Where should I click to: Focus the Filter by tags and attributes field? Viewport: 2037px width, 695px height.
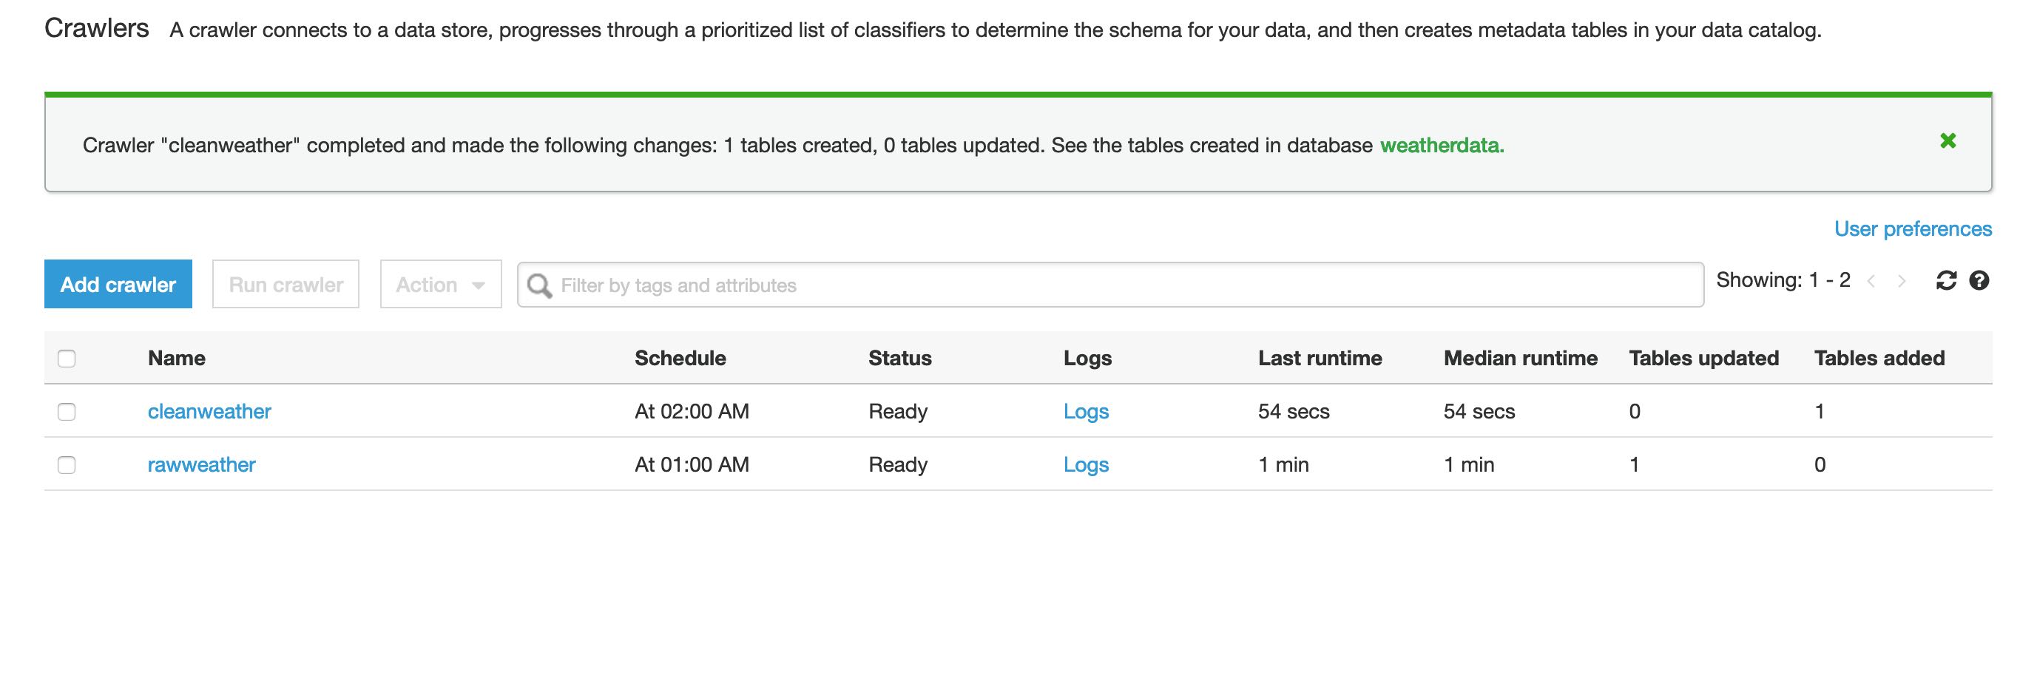pyautogui.click(x=1123, y=285)
